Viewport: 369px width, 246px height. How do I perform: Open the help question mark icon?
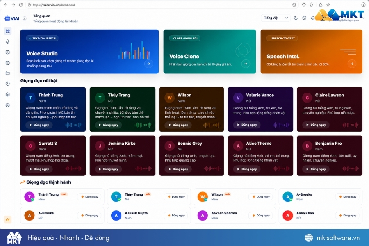304,18
